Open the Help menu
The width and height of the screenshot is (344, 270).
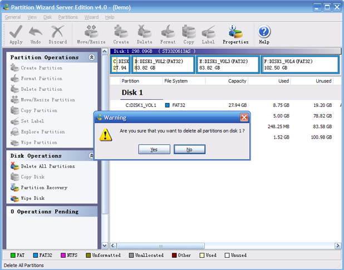tap(110, 17)
